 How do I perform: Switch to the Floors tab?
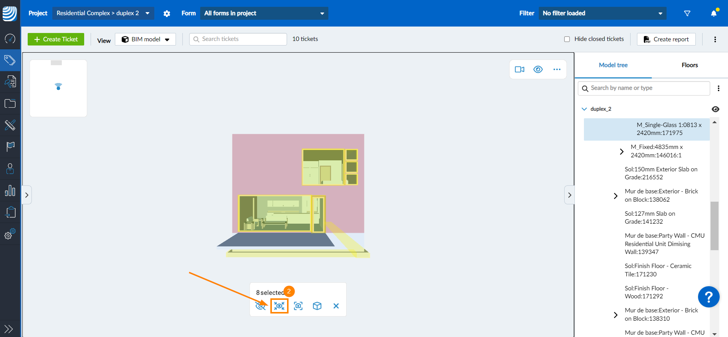pyautogui.click(x=689, y=65)
